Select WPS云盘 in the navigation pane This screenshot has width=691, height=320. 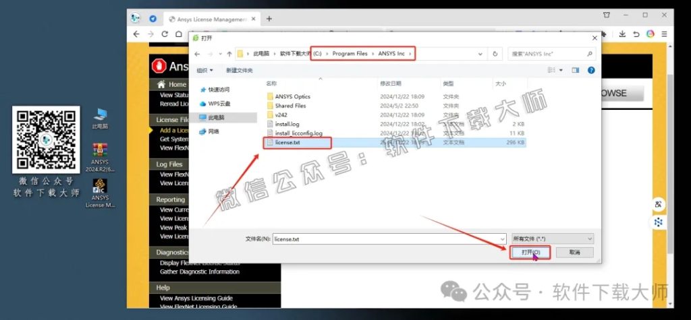(215, 104)
